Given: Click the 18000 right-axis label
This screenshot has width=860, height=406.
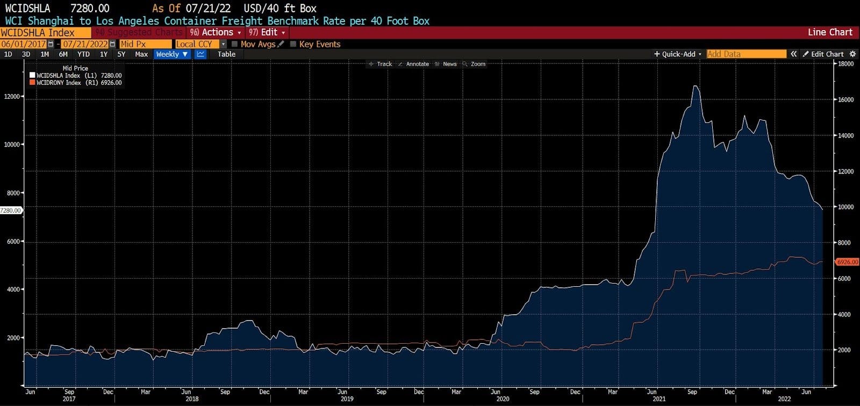Looking at the screenshot, I should pos(845,64).
